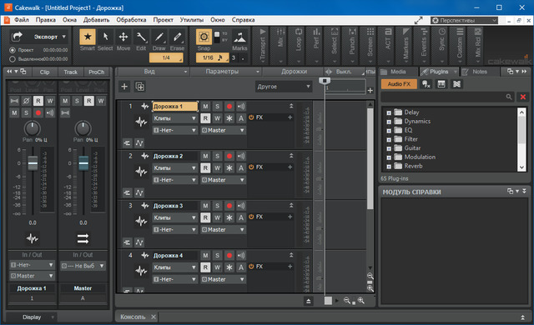Click the waveform icon of Дорожка 2
The height and width of the screenshot is (325, 534).
pyautogui.click(x=141, y=172)
